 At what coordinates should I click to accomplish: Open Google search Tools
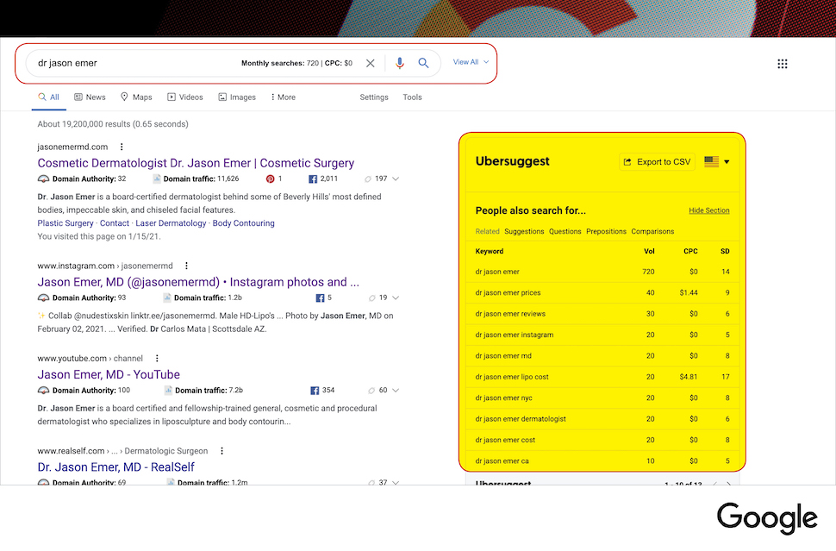[412, 97]
